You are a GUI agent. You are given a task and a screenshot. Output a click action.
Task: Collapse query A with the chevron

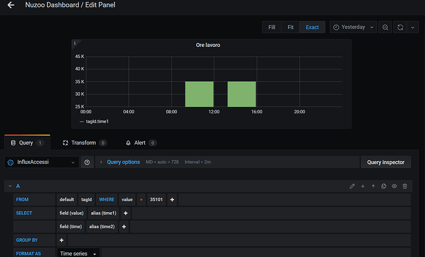tap(10, 186)
